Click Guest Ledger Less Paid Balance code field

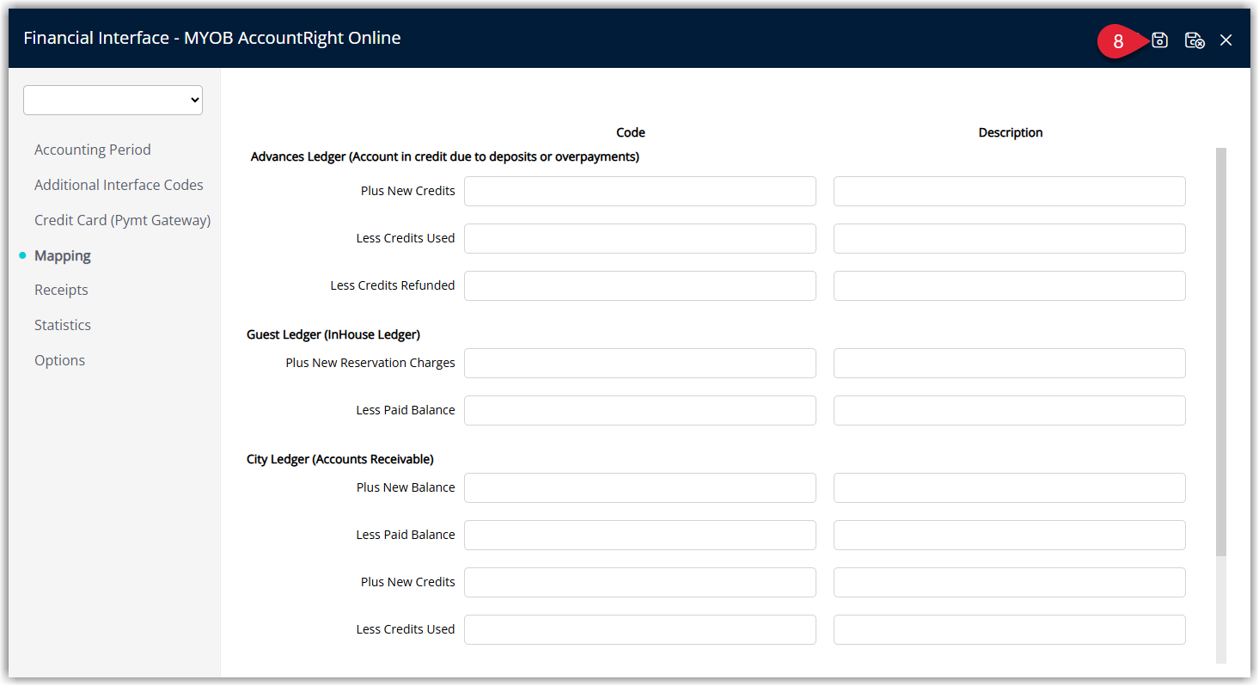click(640, 410)
